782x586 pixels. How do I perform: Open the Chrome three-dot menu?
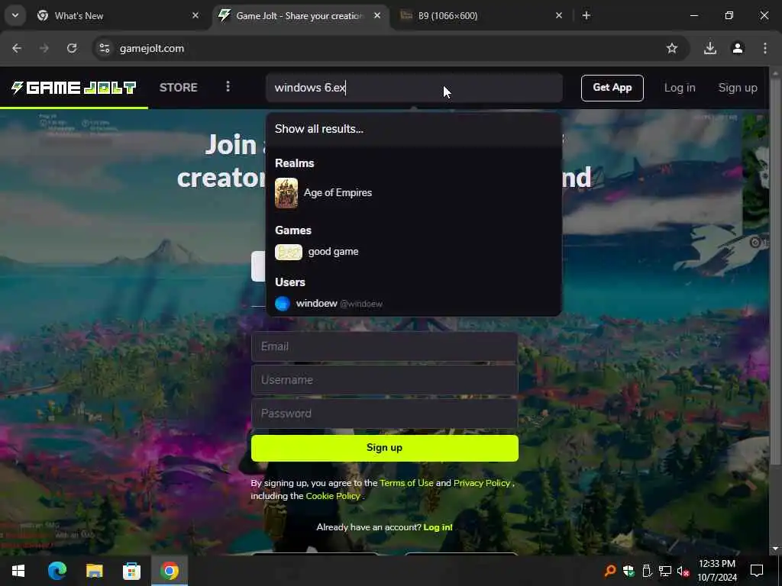[765, 48]
